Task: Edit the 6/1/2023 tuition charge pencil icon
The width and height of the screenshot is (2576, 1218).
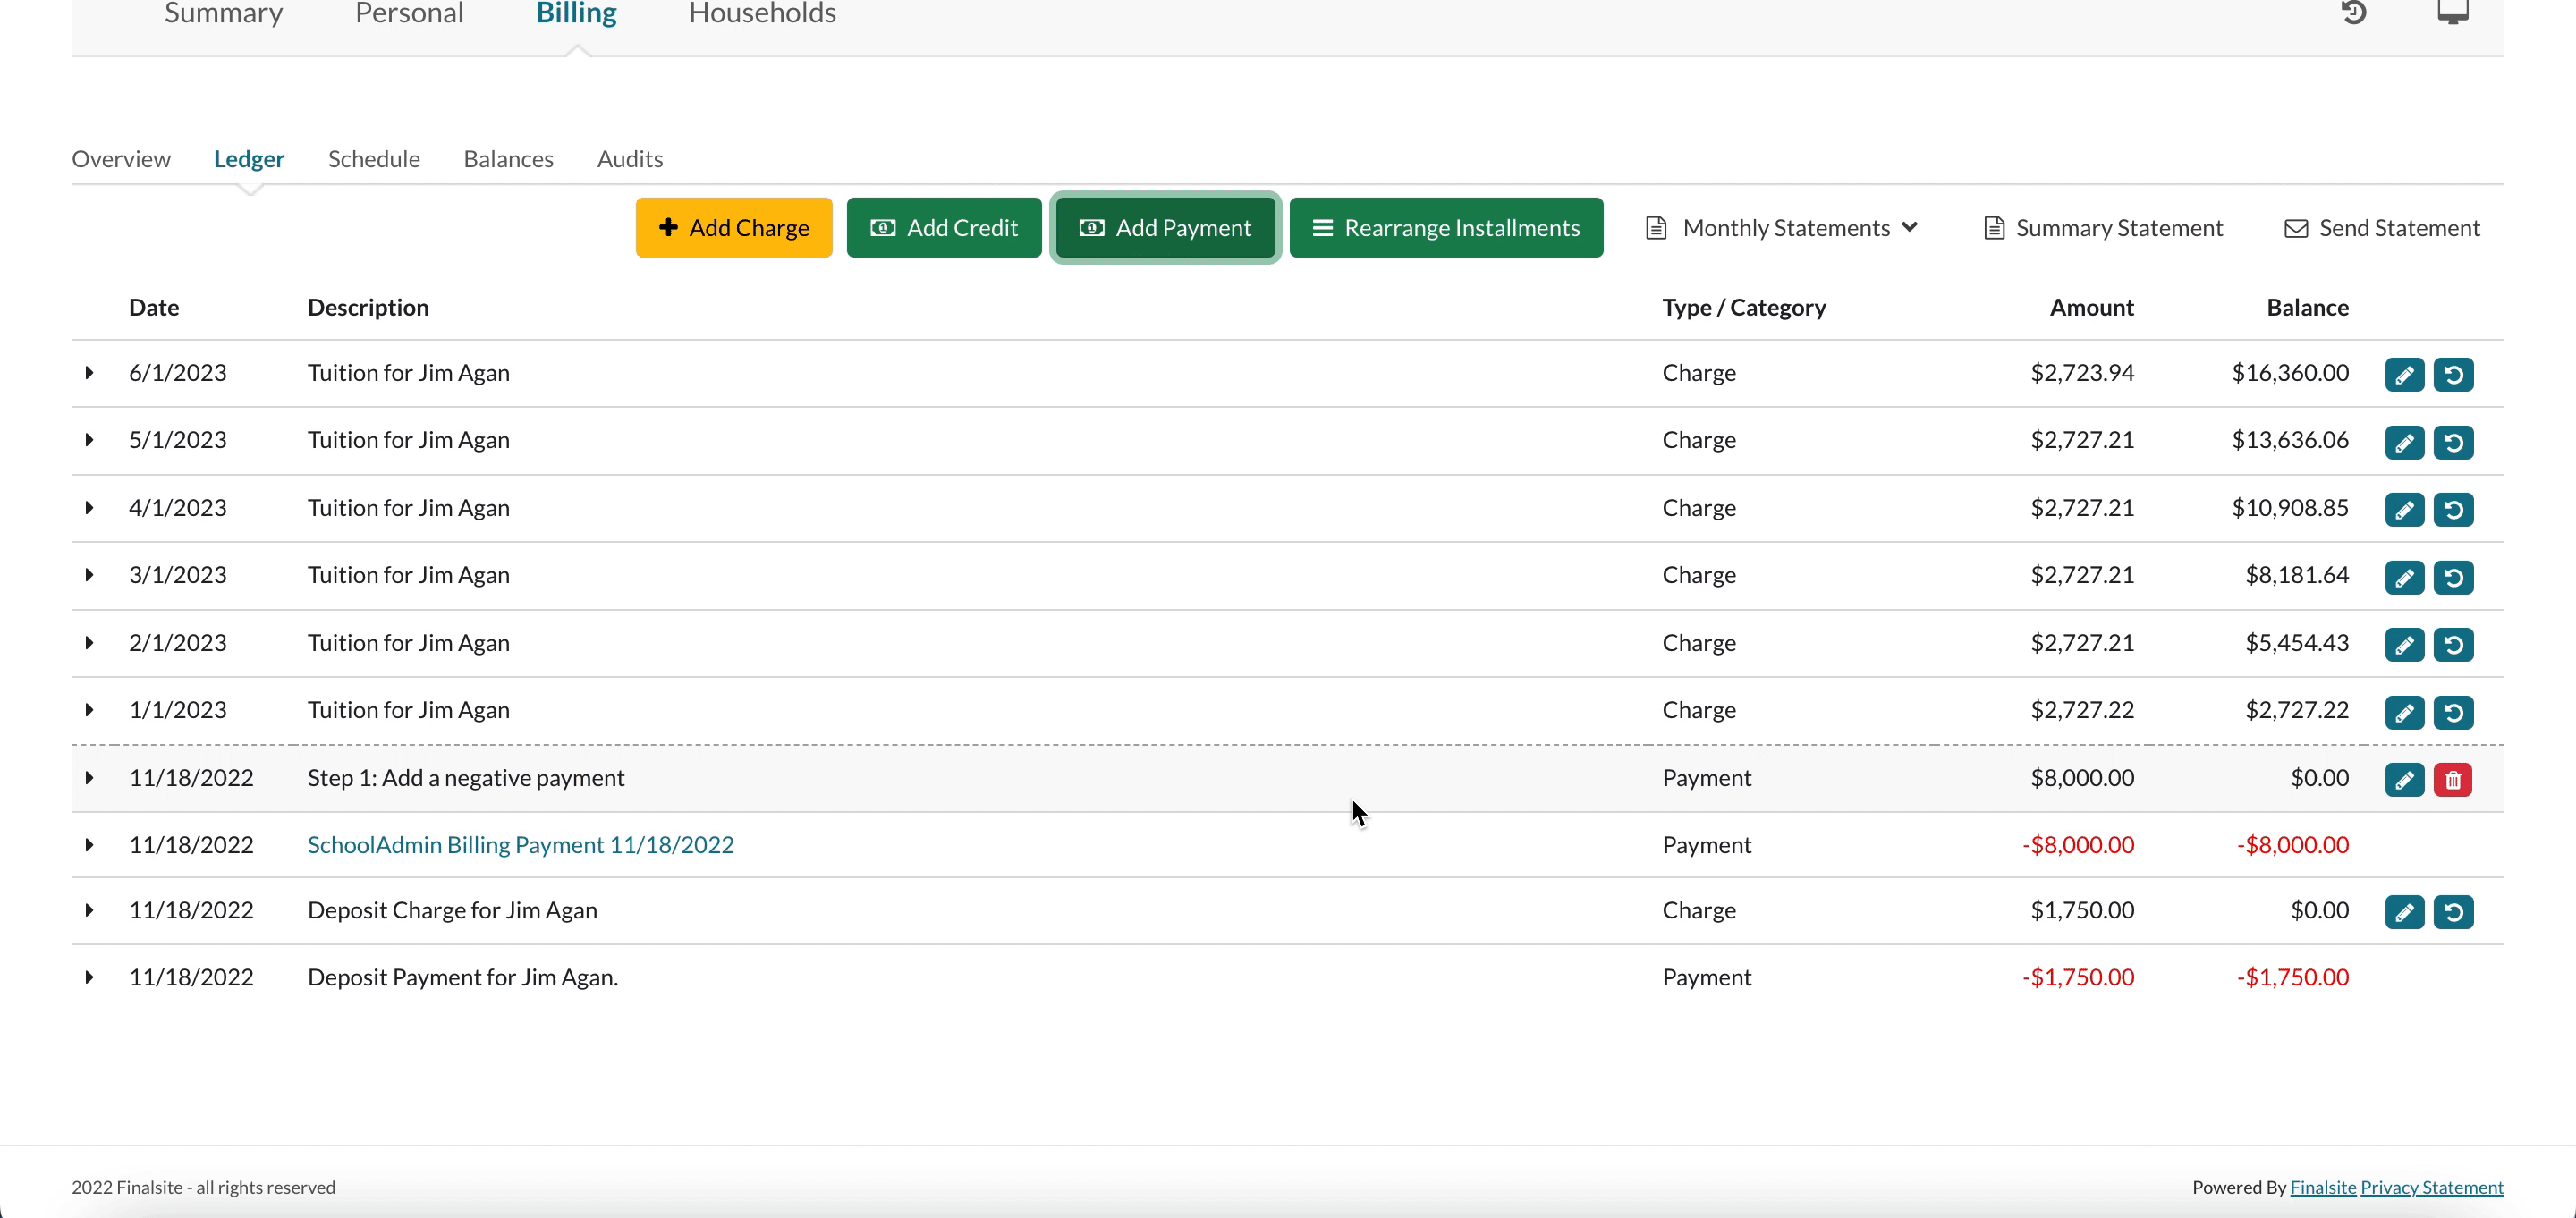Action: click(x=2404, y=375)
